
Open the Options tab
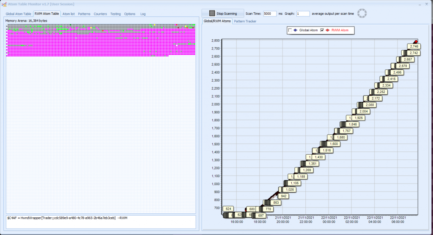(129, 14)
